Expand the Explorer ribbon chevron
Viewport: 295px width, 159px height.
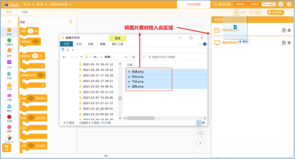(x=200, y=44)
